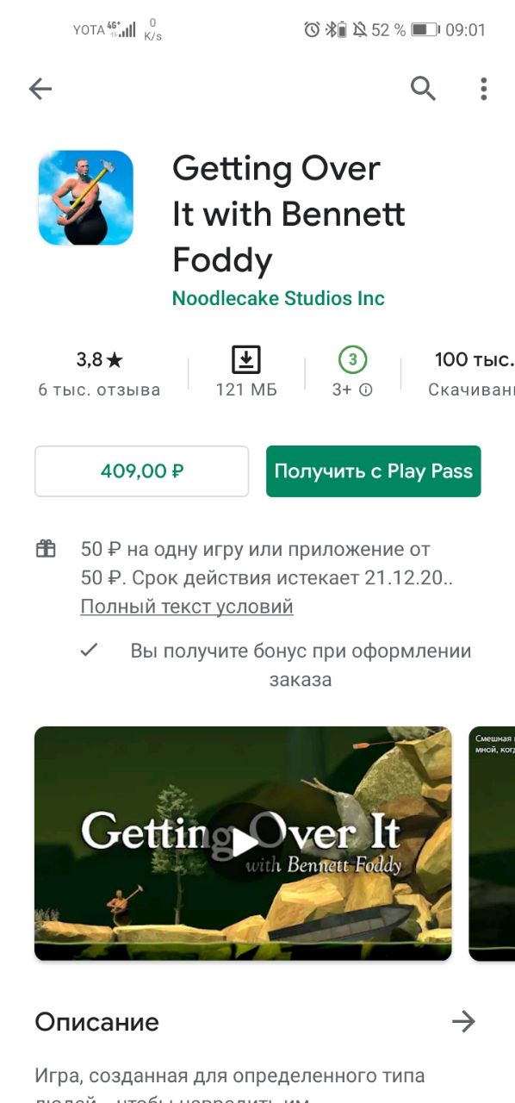This screenshot has height=1103, width=515.
Task: Tap the green 3+ age rating badge
Action: [352, 359]
